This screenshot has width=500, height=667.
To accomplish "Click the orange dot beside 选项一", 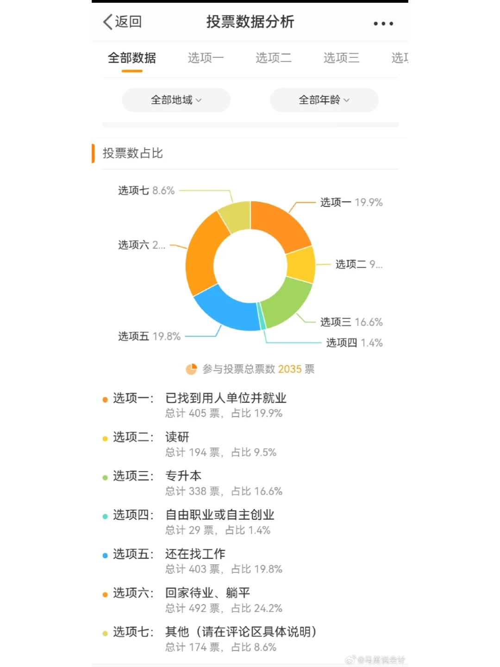I will (x=105, y=399).
